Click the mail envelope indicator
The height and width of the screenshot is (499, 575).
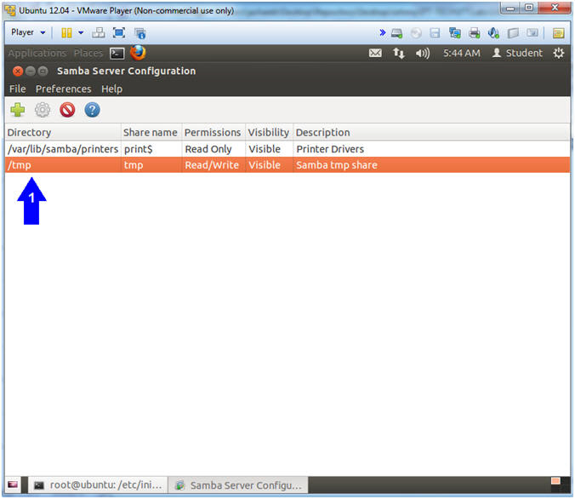(x=375, y=54)
